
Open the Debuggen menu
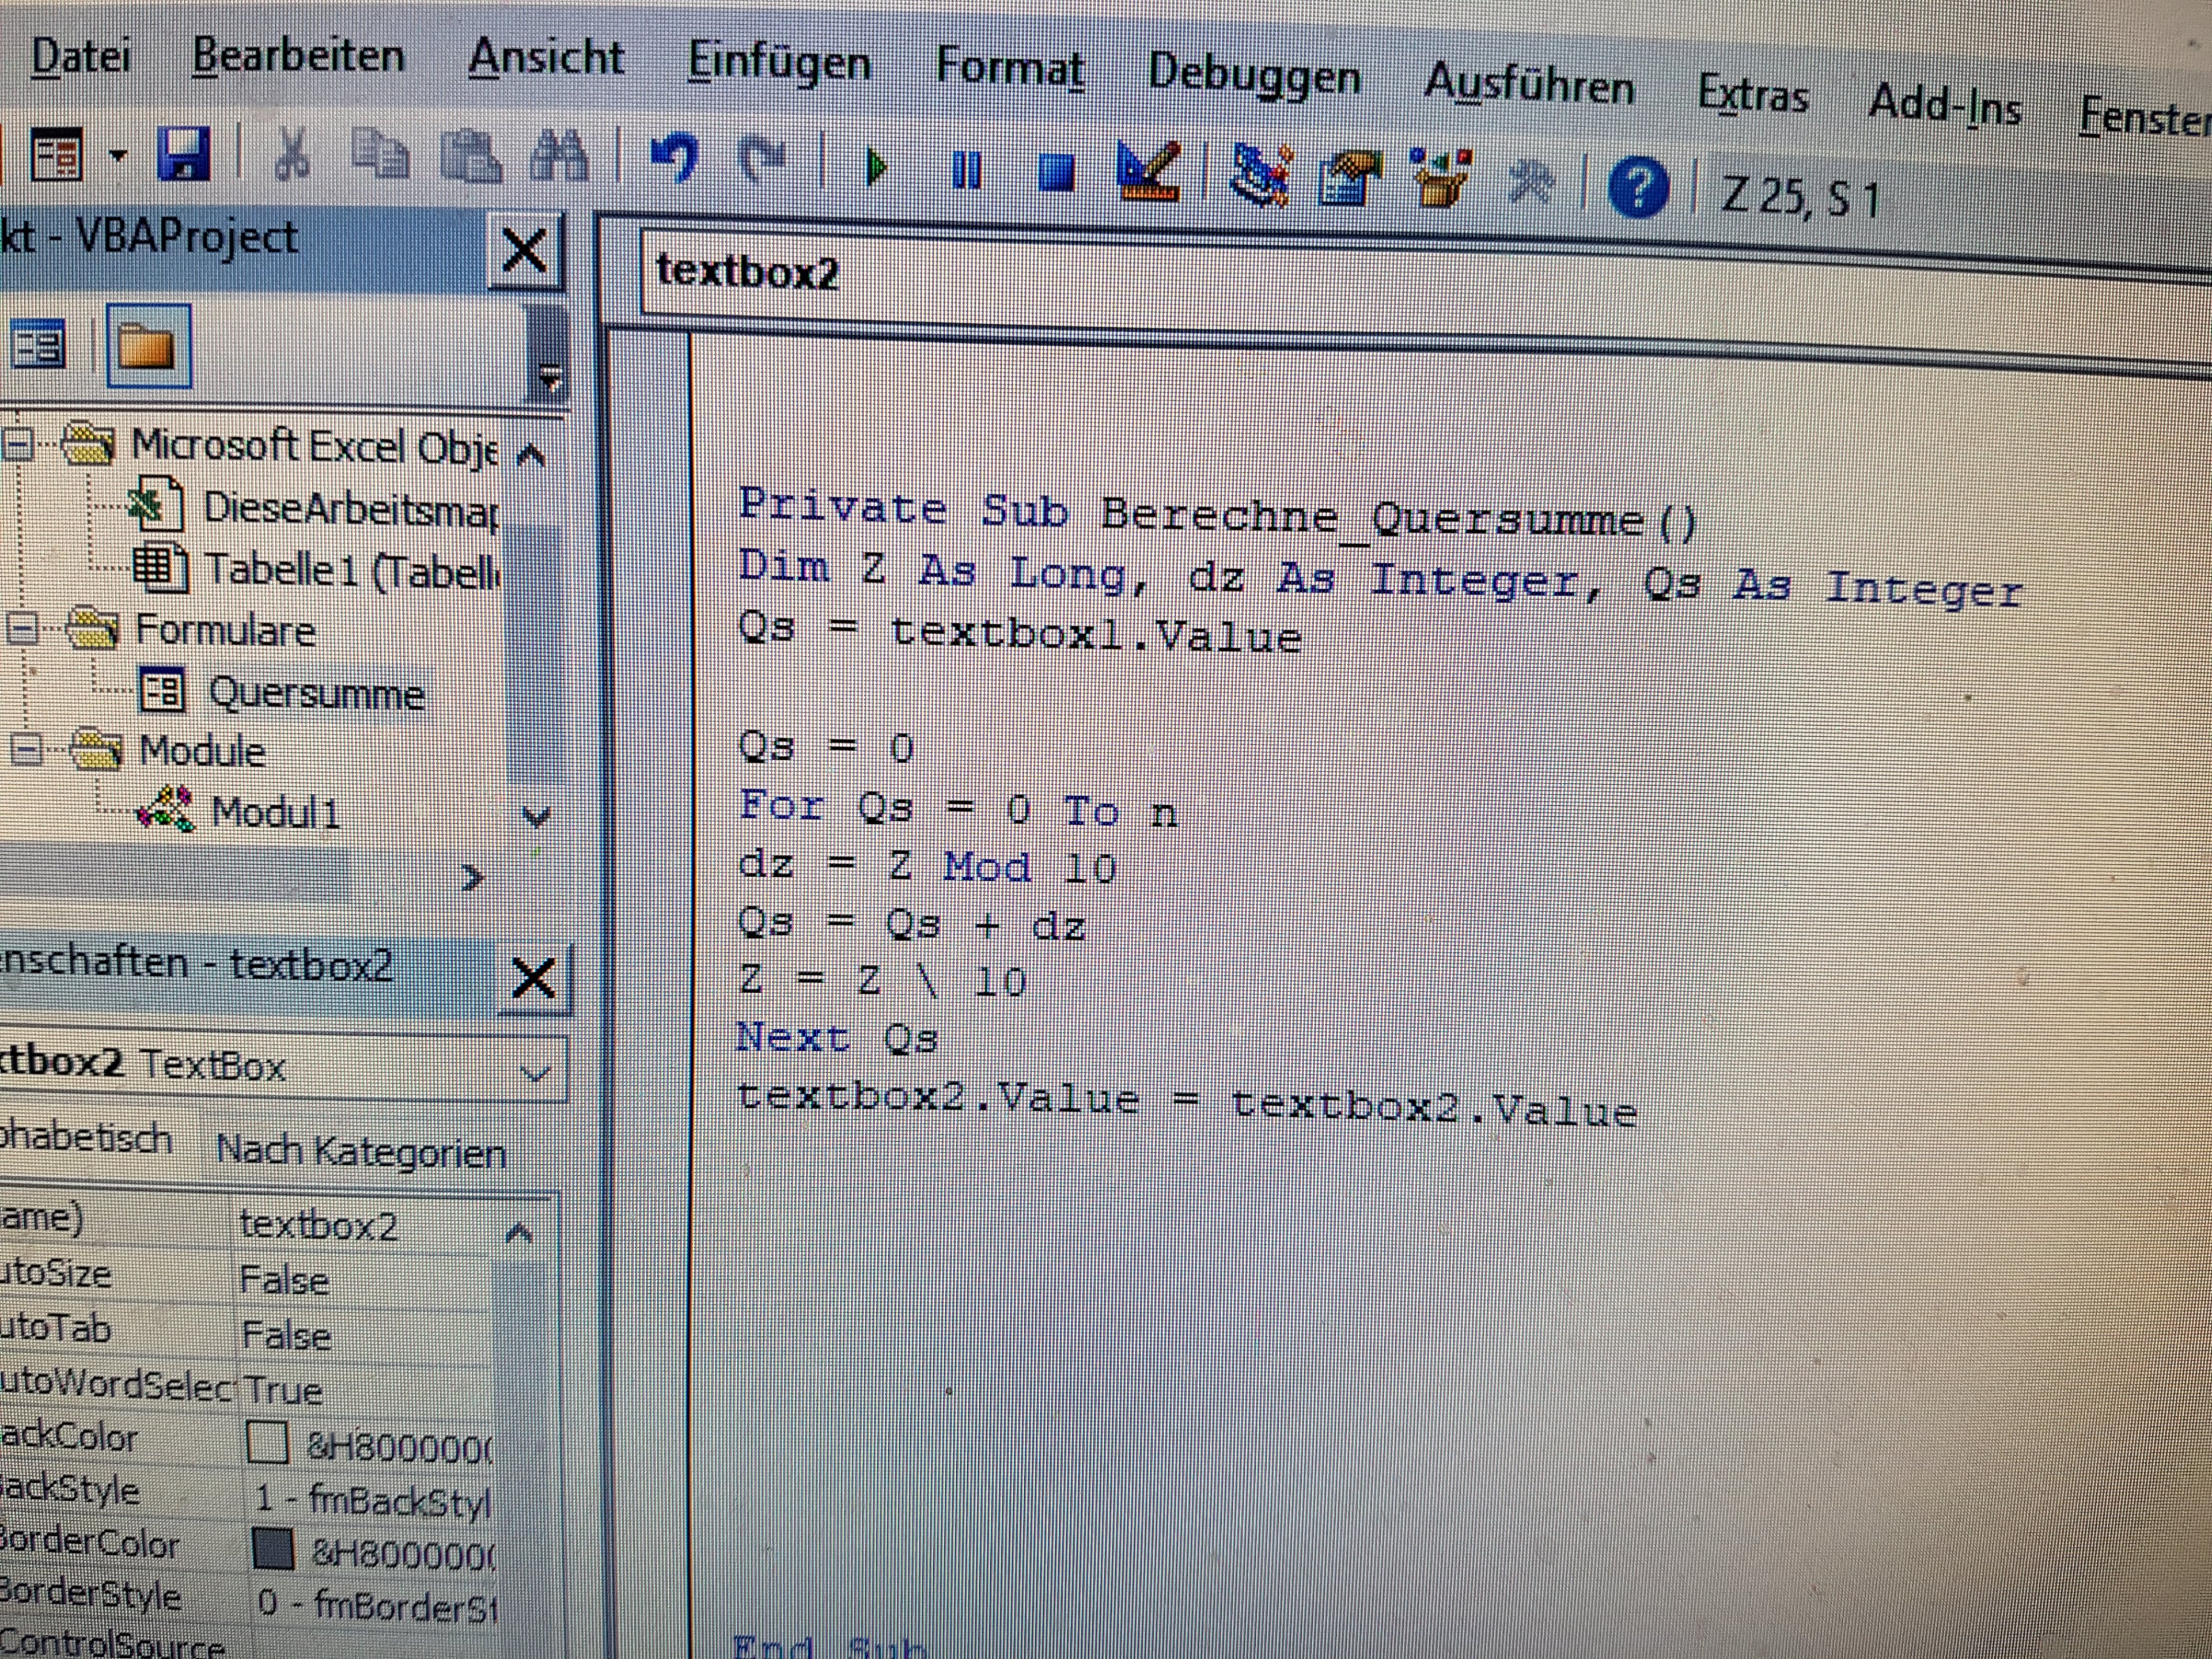[x=1254, y=75]
